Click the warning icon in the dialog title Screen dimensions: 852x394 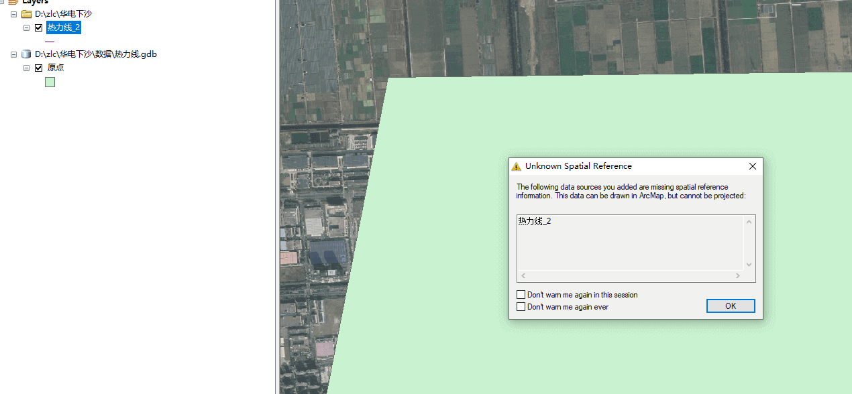point(516,166)
